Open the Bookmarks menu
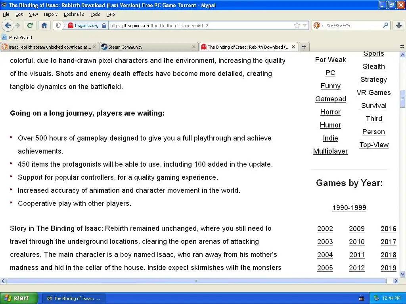This screenshot has height=304, width=406. 74,14
